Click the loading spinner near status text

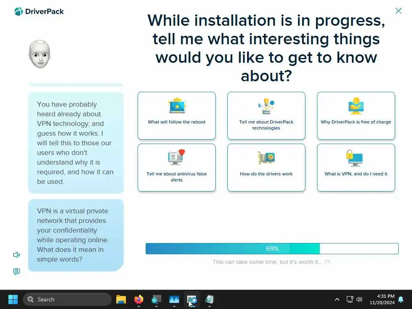coord(328,262)
